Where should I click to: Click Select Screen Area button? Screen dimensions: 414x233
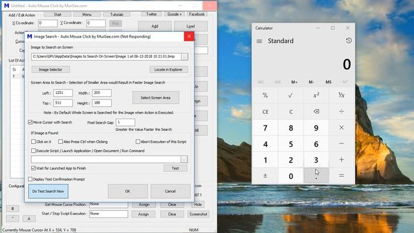[155, 98]
